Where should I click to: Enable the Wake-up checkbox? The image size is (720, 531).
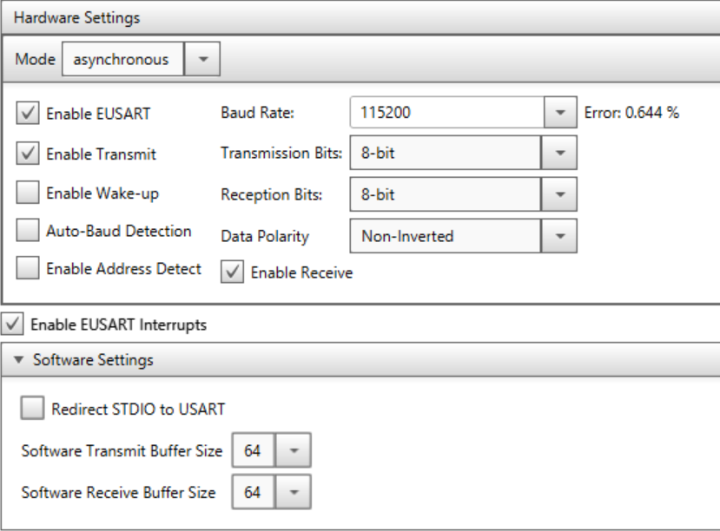(x=28, y=192)
